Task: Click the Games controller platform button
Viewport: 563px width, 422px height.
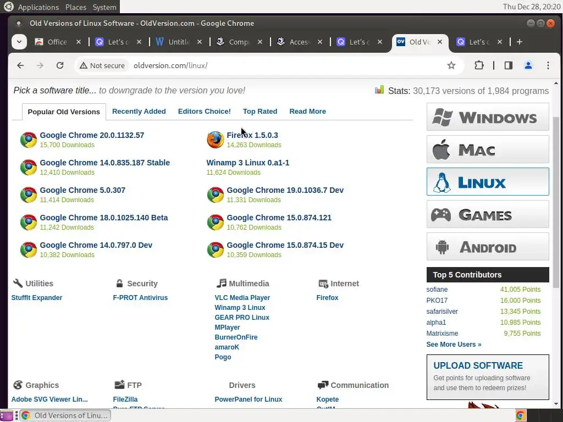Action: point(488,214)
